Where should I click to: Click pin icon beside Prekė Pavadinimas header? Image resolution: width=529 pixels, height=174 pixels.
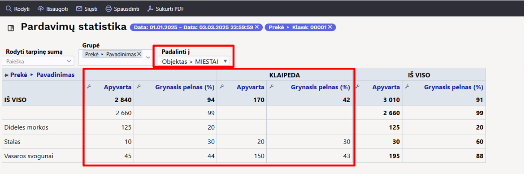tap(6, 75)
